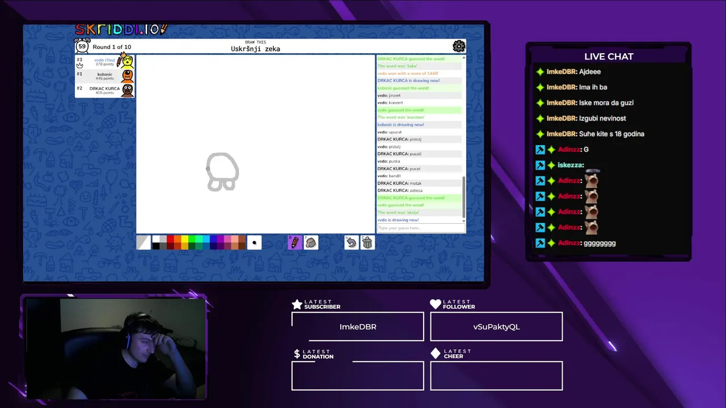Viewport: 726px width, 408px height.
Task: Pick the dark brown color swatch
Action: [x=242, y=246]
